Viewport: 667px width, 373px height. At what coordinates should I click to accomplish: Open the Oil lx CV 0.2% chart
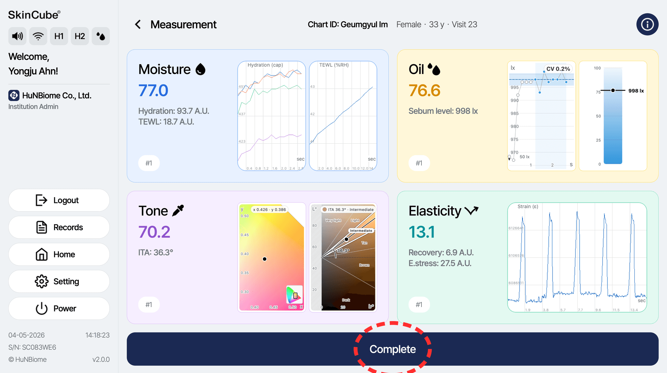coord(541,116)
